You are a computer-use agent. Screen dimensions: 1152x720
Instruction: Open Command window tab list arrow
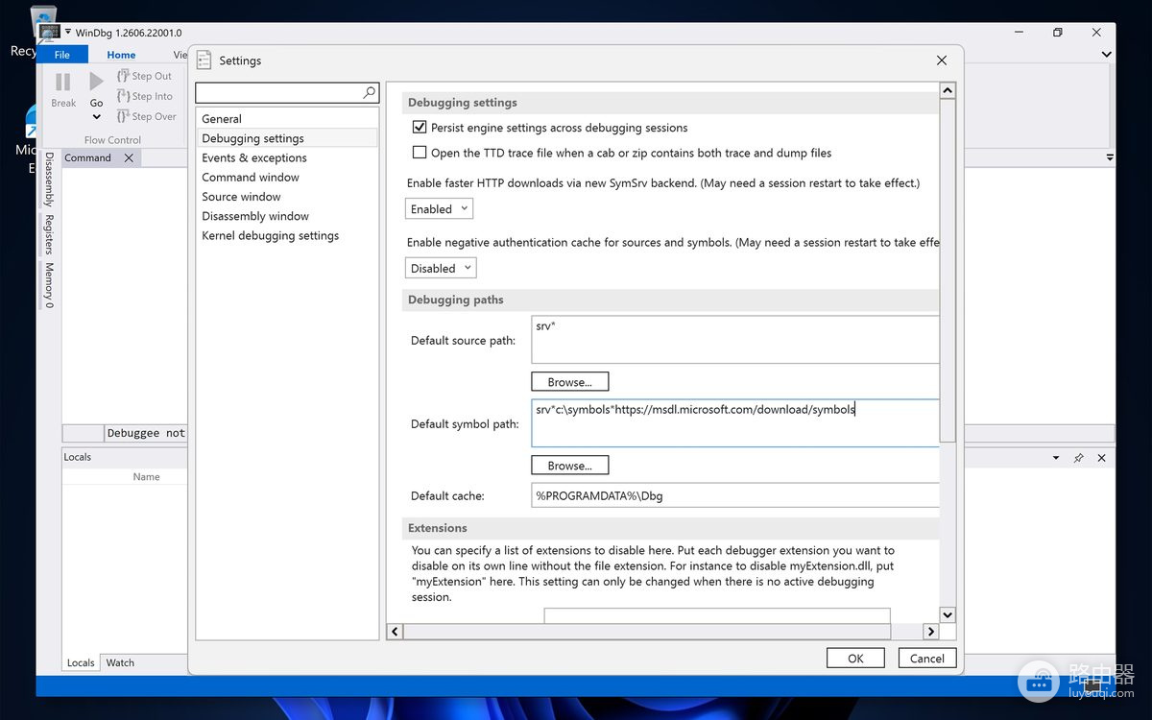1110,157
